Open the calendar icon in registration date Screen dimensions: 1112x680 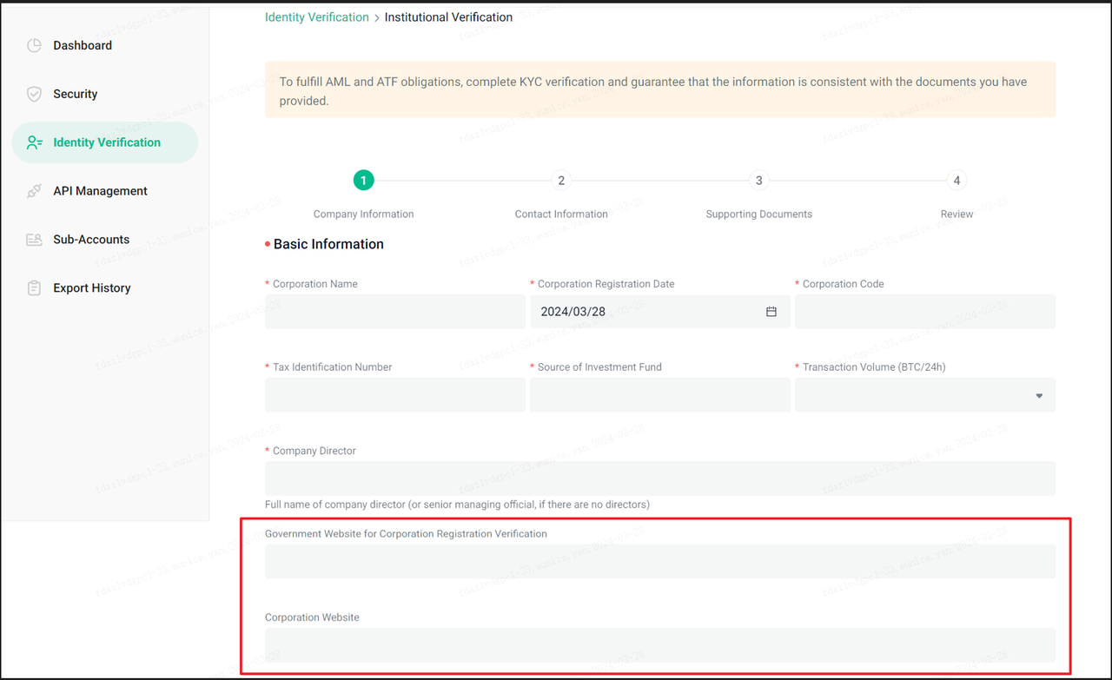click(x=771, y=312)
